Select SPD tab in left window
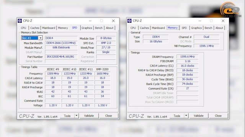This screenshot has height=137, width=245. pyautogui.click(x=75, y=28)
